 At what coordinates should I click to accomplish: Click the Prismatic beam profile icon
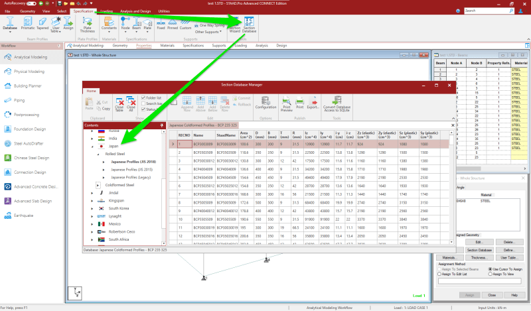coord(28,24)
